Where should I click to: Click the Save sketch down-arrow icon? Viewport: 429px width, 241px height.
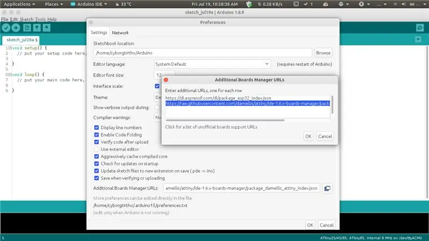pyautogui.click(x=47, y=28)
